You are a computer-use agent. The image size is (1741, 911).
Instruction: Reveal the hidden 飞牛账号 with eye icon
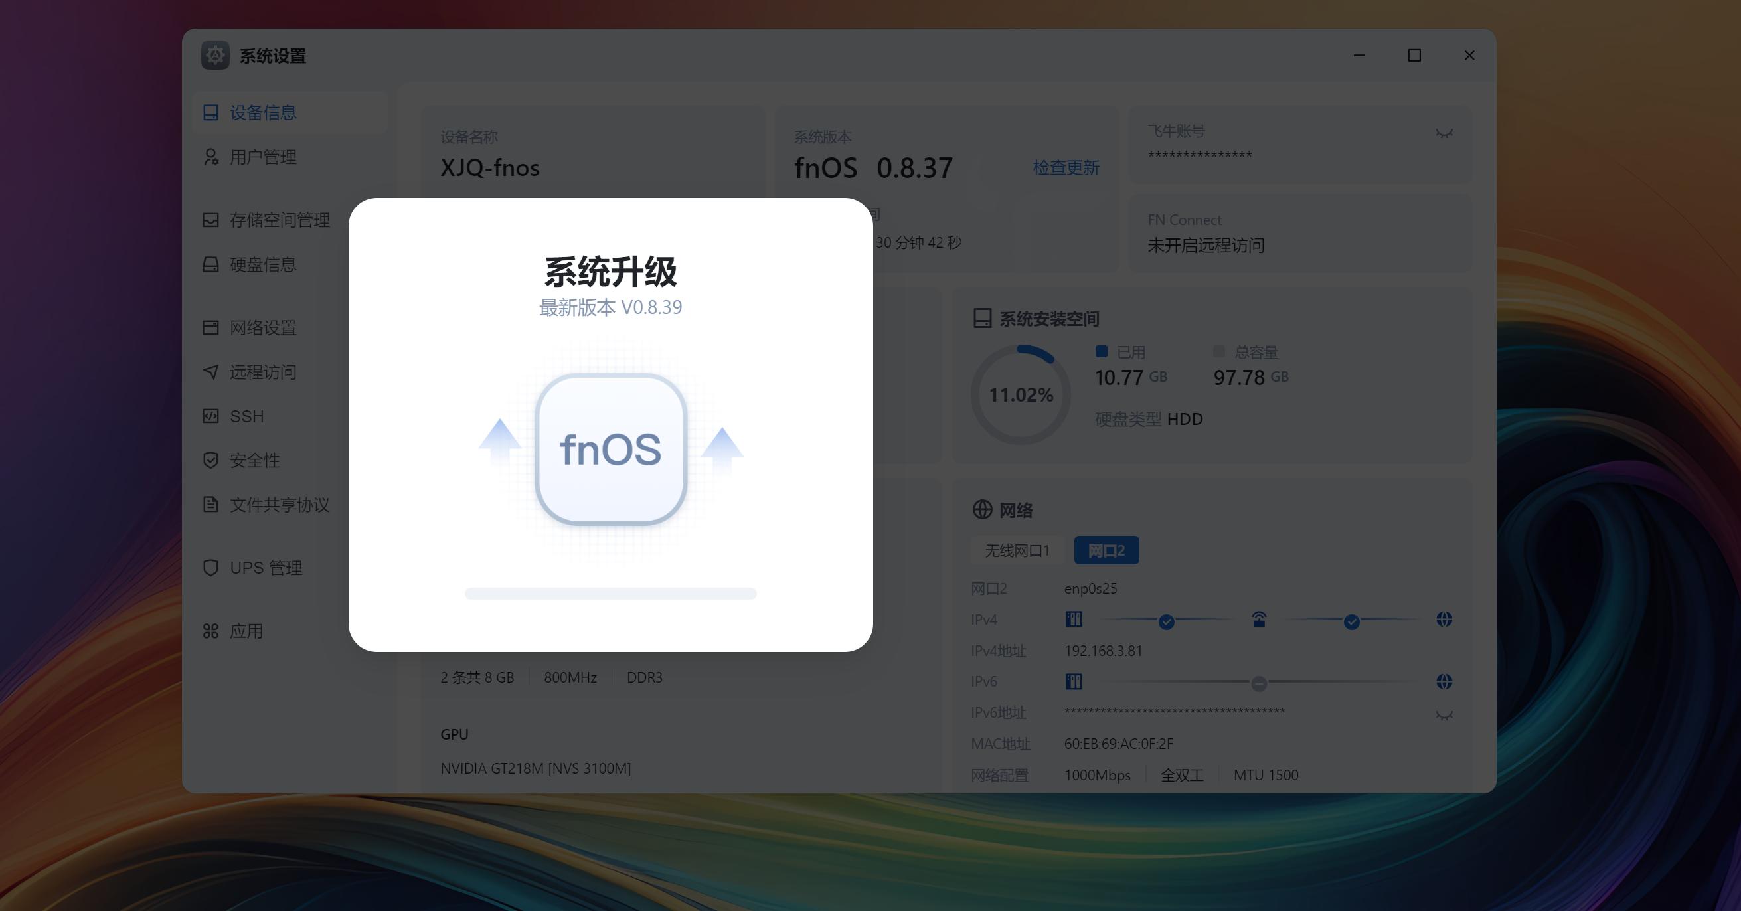point(1444,133)
